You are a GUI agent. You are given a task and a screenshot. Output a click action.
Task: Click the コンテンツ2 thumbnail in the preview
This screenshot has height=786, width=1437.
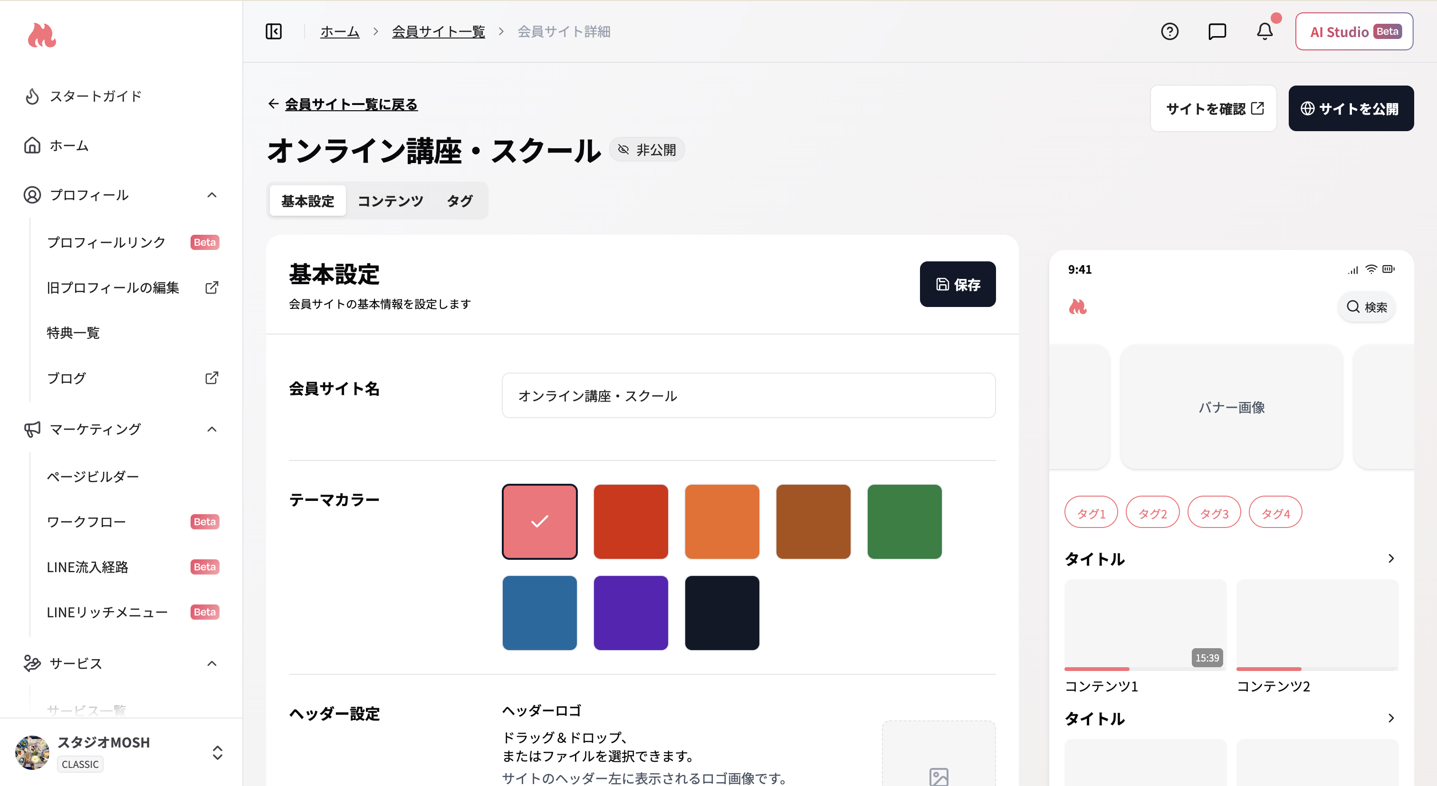1317,624
